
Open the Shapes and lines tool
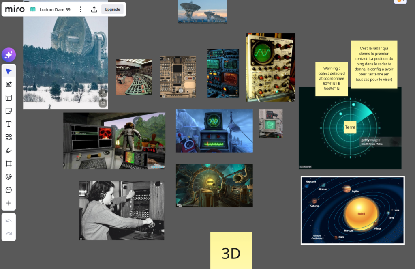tap(9, 137)
